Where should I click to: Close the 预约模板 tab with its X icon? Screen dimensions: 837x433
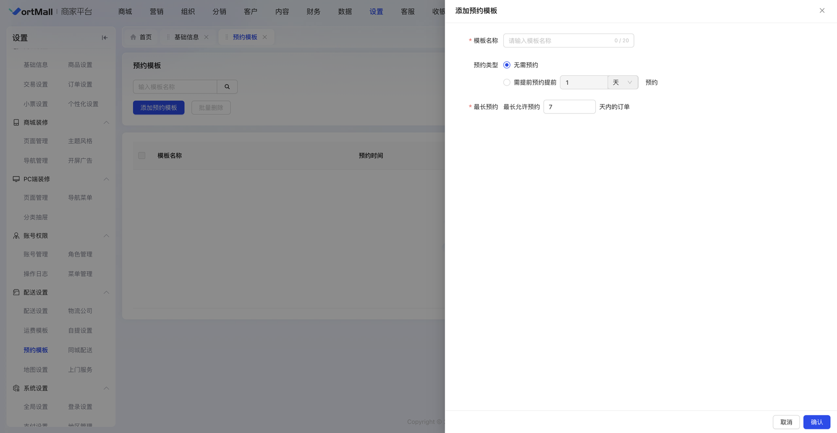tap(265, 37)
